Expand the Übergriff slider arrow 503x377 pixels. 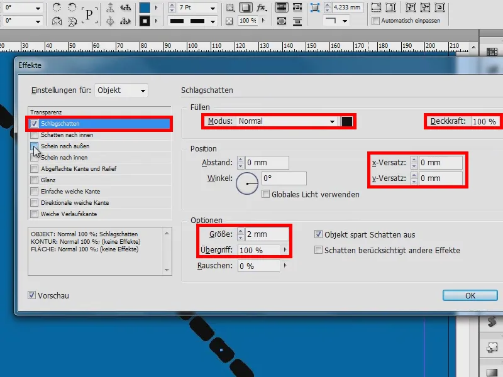click(285, 249)
